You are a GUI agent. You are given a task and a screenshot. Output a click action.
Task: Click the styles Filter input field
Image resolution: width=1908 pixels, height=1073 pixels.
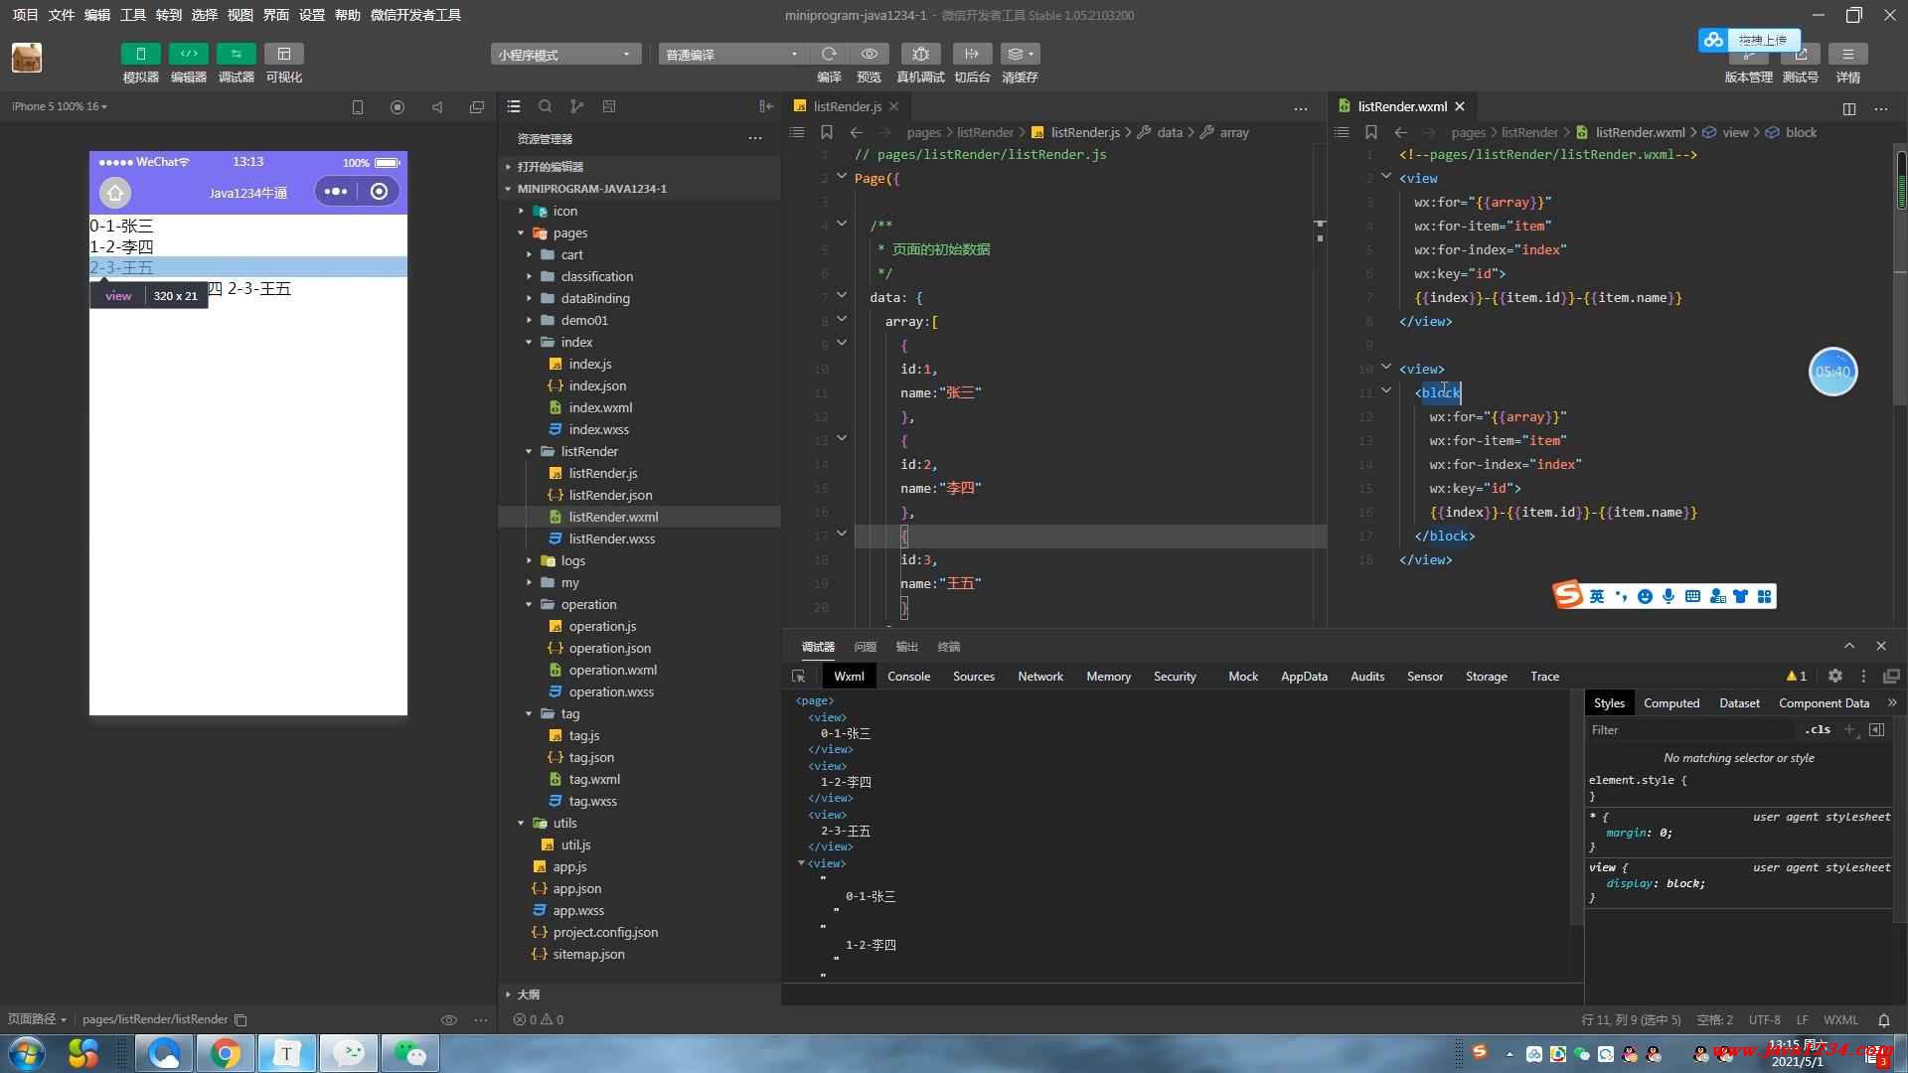coord(1689,729)
